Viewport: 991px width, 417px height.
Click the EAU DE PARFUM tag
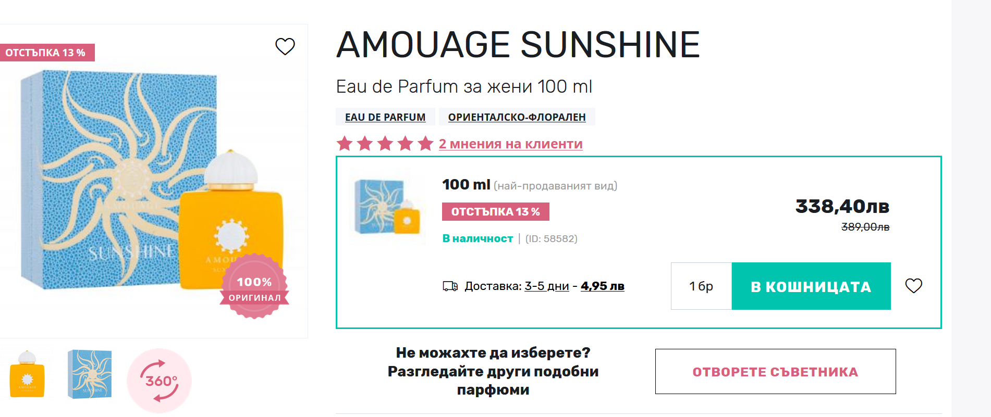pyautogui.click(x=385, y=117)
